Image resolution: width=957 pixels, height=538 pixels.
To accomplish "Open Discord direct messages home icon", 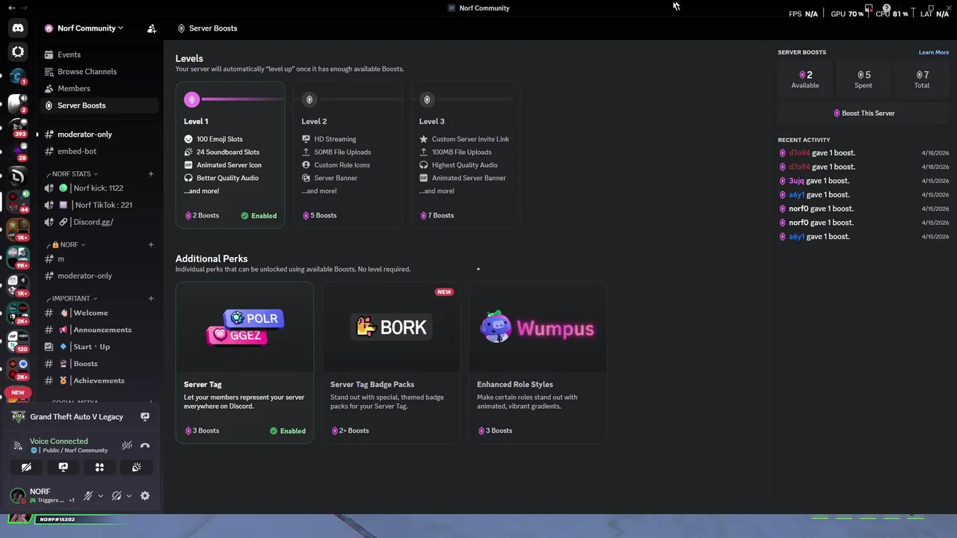I will (x=18, y=28).
